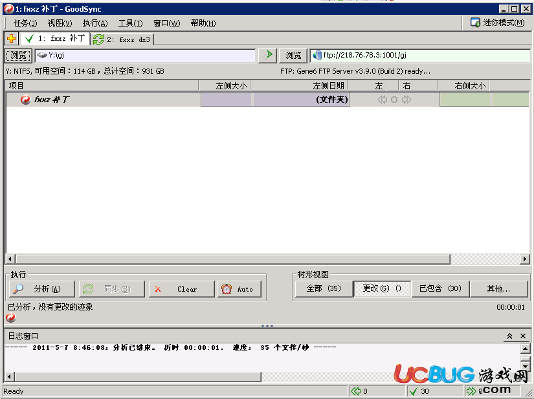Switch to job tab 1: fxxz 补丁

pos(56,38)
